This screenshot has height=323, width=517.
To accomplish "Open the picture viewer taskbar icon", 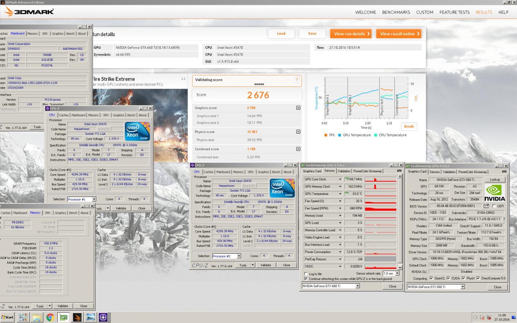I will pos(90,317).
